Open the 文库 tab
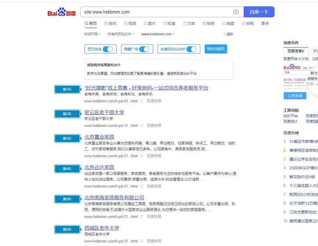 coord(189,23)
